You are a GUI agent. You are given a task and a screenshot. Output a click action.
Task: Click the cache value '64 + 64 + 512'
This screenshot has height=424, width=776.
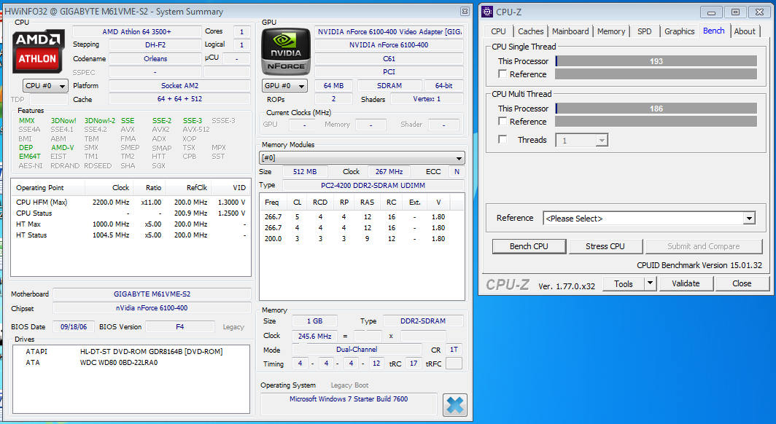pos(179,99)
